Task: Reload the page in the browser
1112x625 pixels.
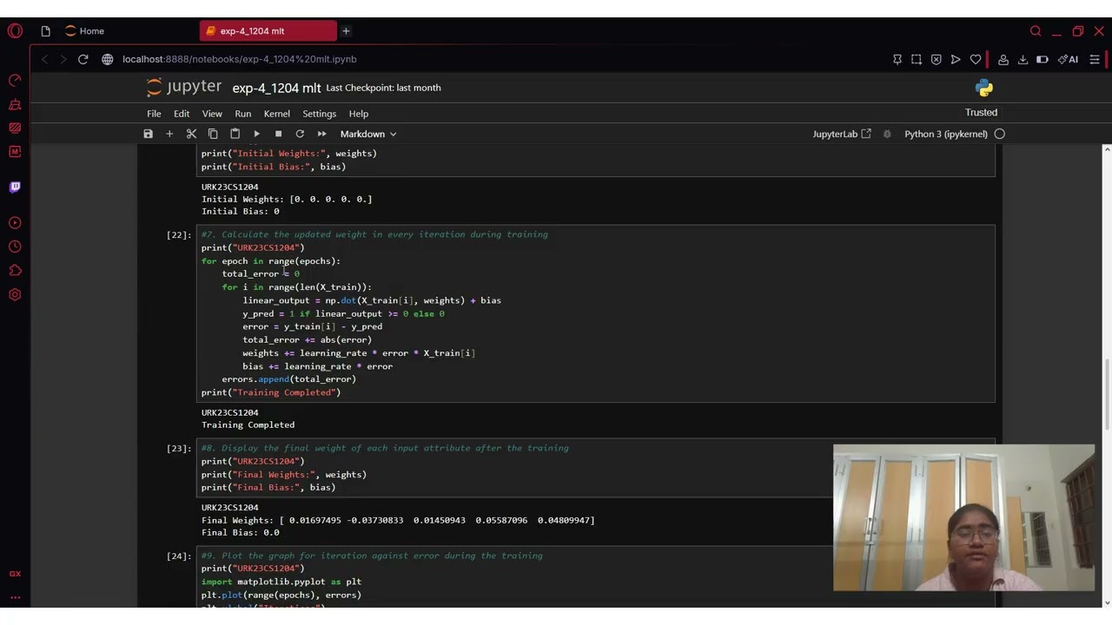Action: [83, 59]
